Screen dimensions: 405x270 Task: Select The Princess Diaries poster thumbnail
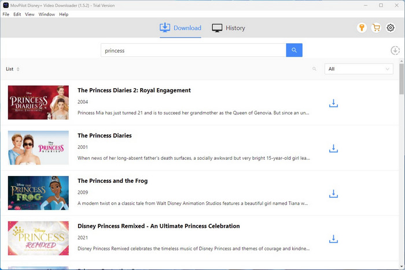(x=38, y=148)
